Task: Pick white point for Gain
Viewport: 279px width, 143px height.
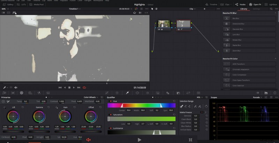Action: click(x=56, y=107)
